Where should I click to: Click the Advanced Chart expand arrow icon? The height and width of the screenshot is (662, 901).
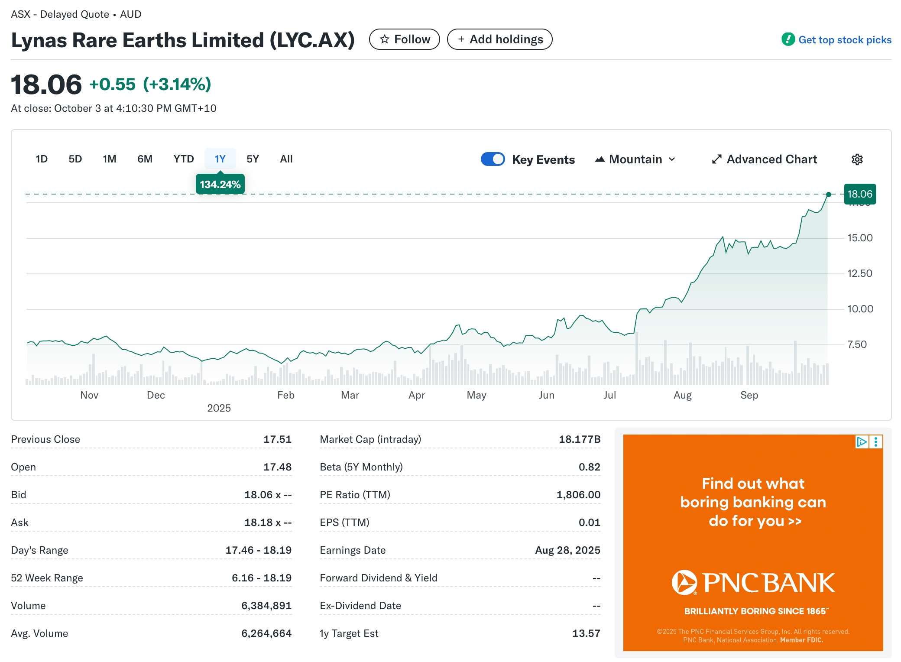coord(716,159)
